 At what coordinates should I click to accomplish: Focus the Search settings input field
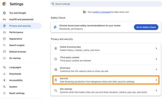[x=106, y=4]
